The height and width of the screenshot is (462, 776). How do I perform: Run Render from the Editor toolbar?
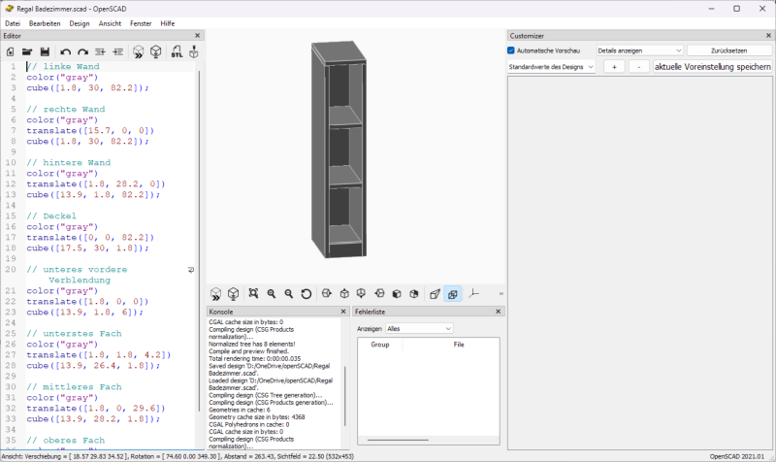(x=156, y=52)
